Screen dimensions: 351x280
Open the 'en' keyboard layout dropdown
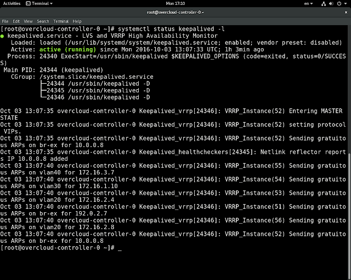(308, 3)
